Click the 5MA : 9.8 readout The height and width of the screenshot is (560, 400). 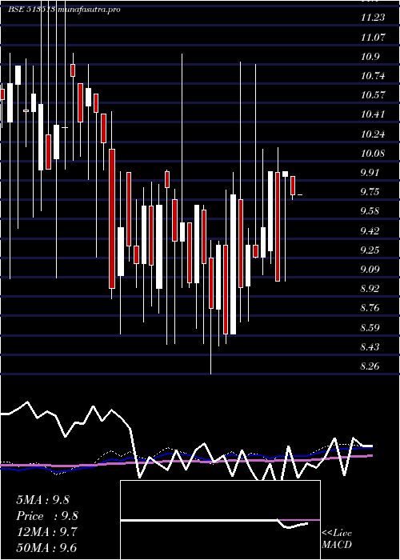(x=43, y=500)
